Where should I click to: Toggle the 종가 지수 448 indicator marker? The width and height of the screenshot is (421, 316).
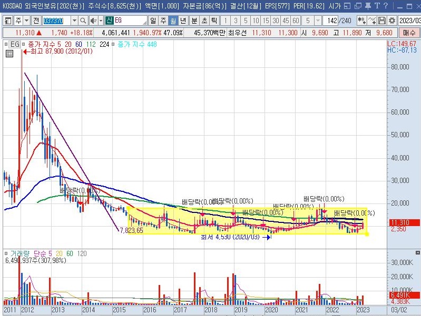point(113,44)
